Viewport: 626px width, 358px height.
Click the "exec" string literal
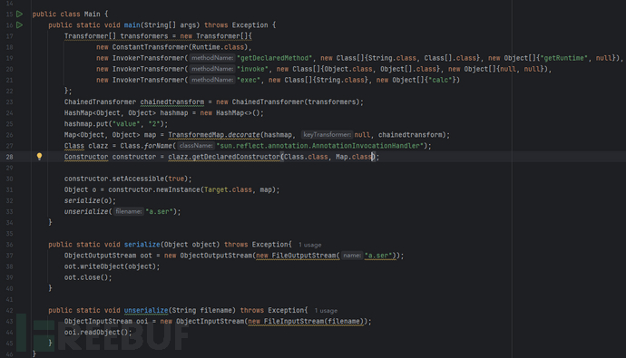coord(249,80)
